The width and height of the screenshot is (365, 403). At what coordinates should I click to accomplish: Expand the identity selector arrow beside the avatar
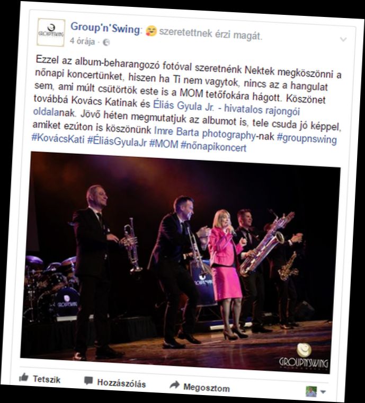[323, 392]
